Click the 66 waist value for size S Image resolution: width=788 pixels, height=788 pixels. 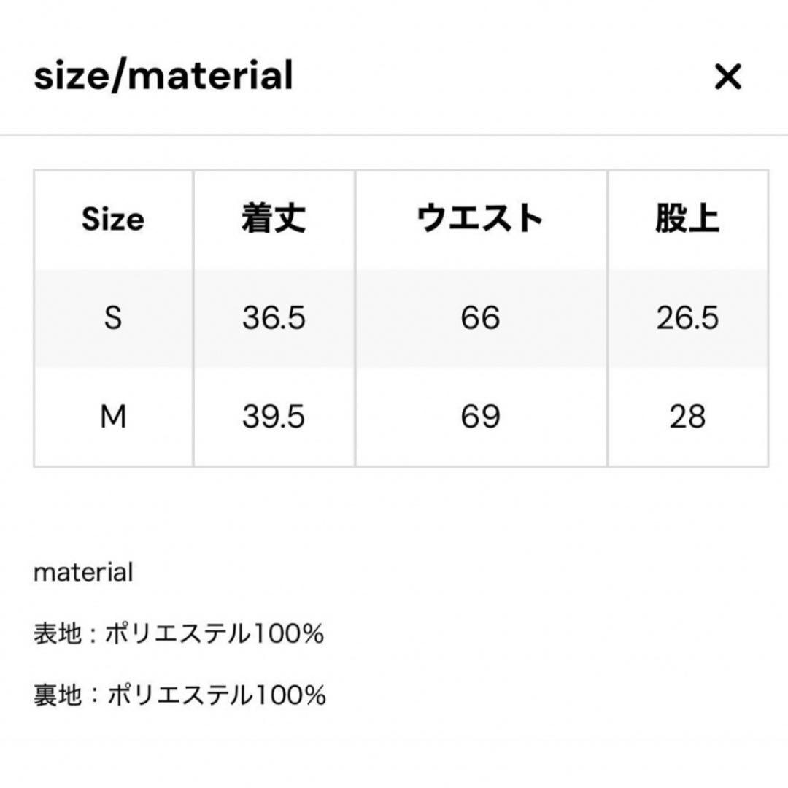point(479,317)
